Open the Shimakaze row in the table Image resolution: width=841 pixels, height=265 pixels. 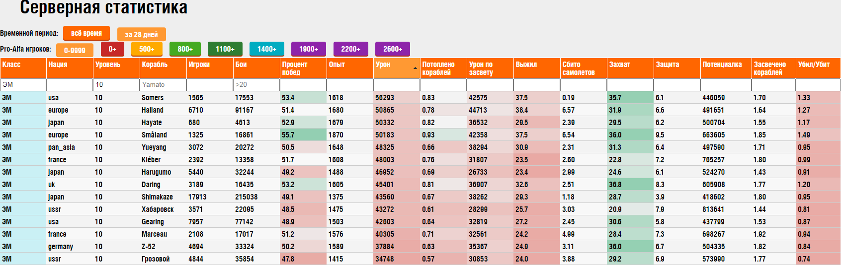pyautogui.click(x=420, y=197)
